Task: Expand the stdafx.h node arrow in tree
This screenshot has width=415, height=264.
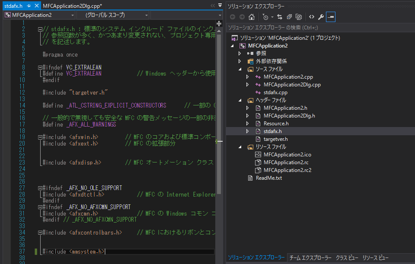Action: [x=247, y=131]
